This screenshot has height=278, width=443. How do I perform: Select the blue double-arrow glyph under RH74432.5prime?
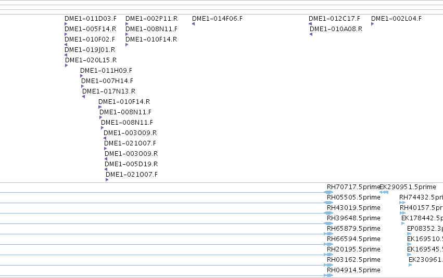(402, 203)
